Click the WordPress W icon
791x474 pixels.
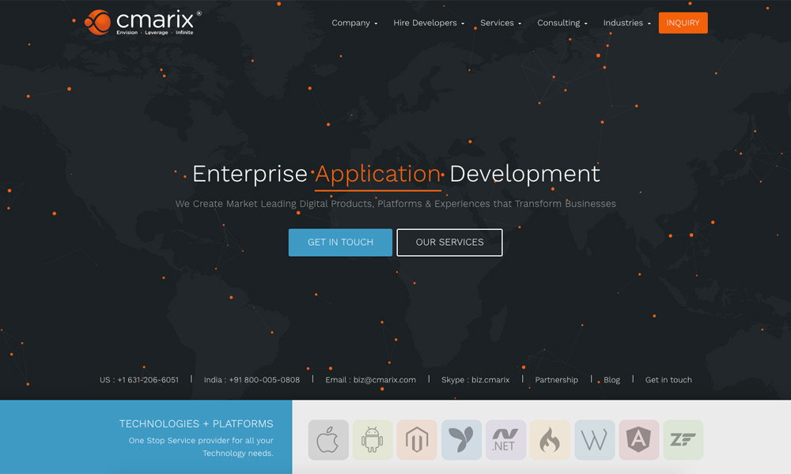pos(594,440)
